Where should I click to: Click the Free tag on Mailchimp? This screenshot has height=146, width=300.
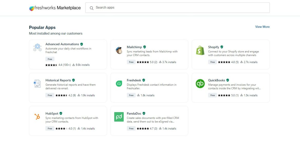point(131,62)
